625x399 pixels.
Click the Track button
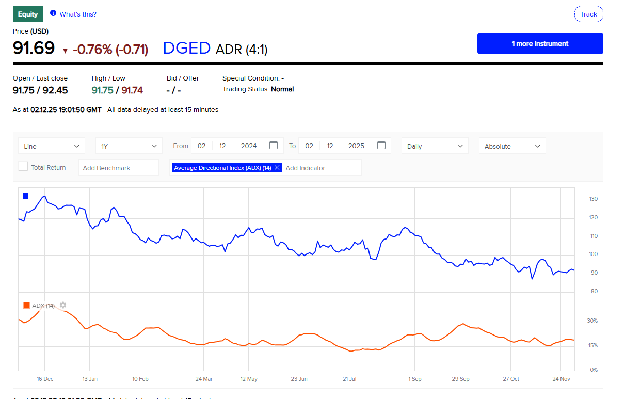point(589,14)
